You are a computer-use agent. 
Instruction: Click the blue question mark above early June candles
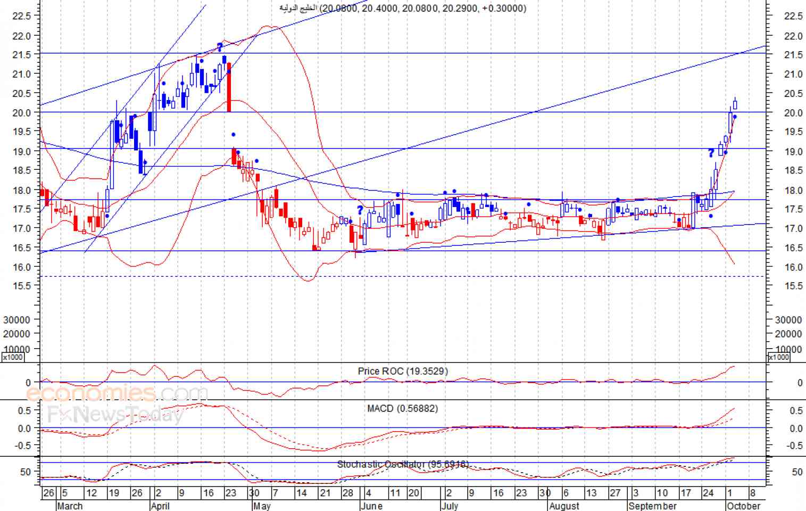tap(360, 210)
